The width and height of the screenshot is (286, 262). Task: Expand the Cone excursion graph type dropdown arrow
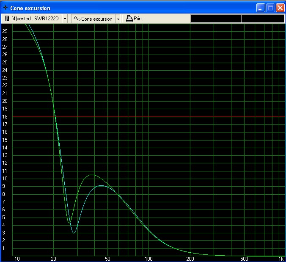[x=118, y=19]
